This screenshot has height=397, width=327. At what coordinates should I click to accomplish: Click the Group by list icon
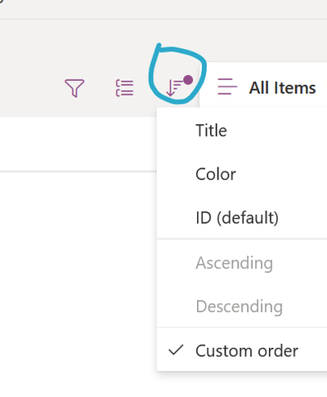124,88
